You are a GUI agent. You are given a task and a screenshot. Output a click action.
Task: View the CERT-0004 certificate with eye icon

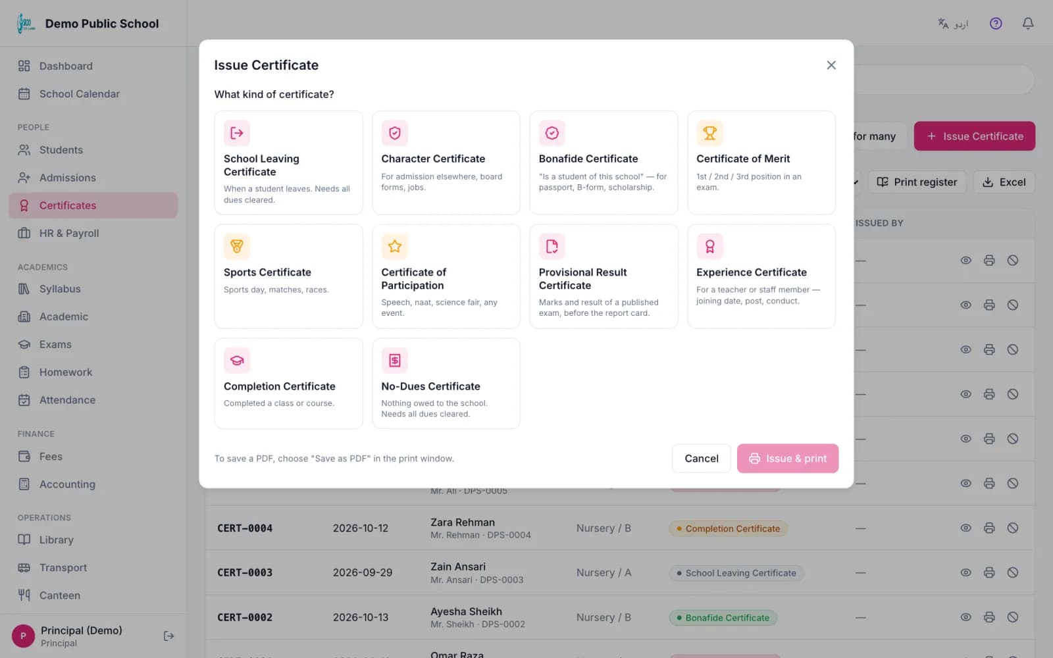click(965, 528)
